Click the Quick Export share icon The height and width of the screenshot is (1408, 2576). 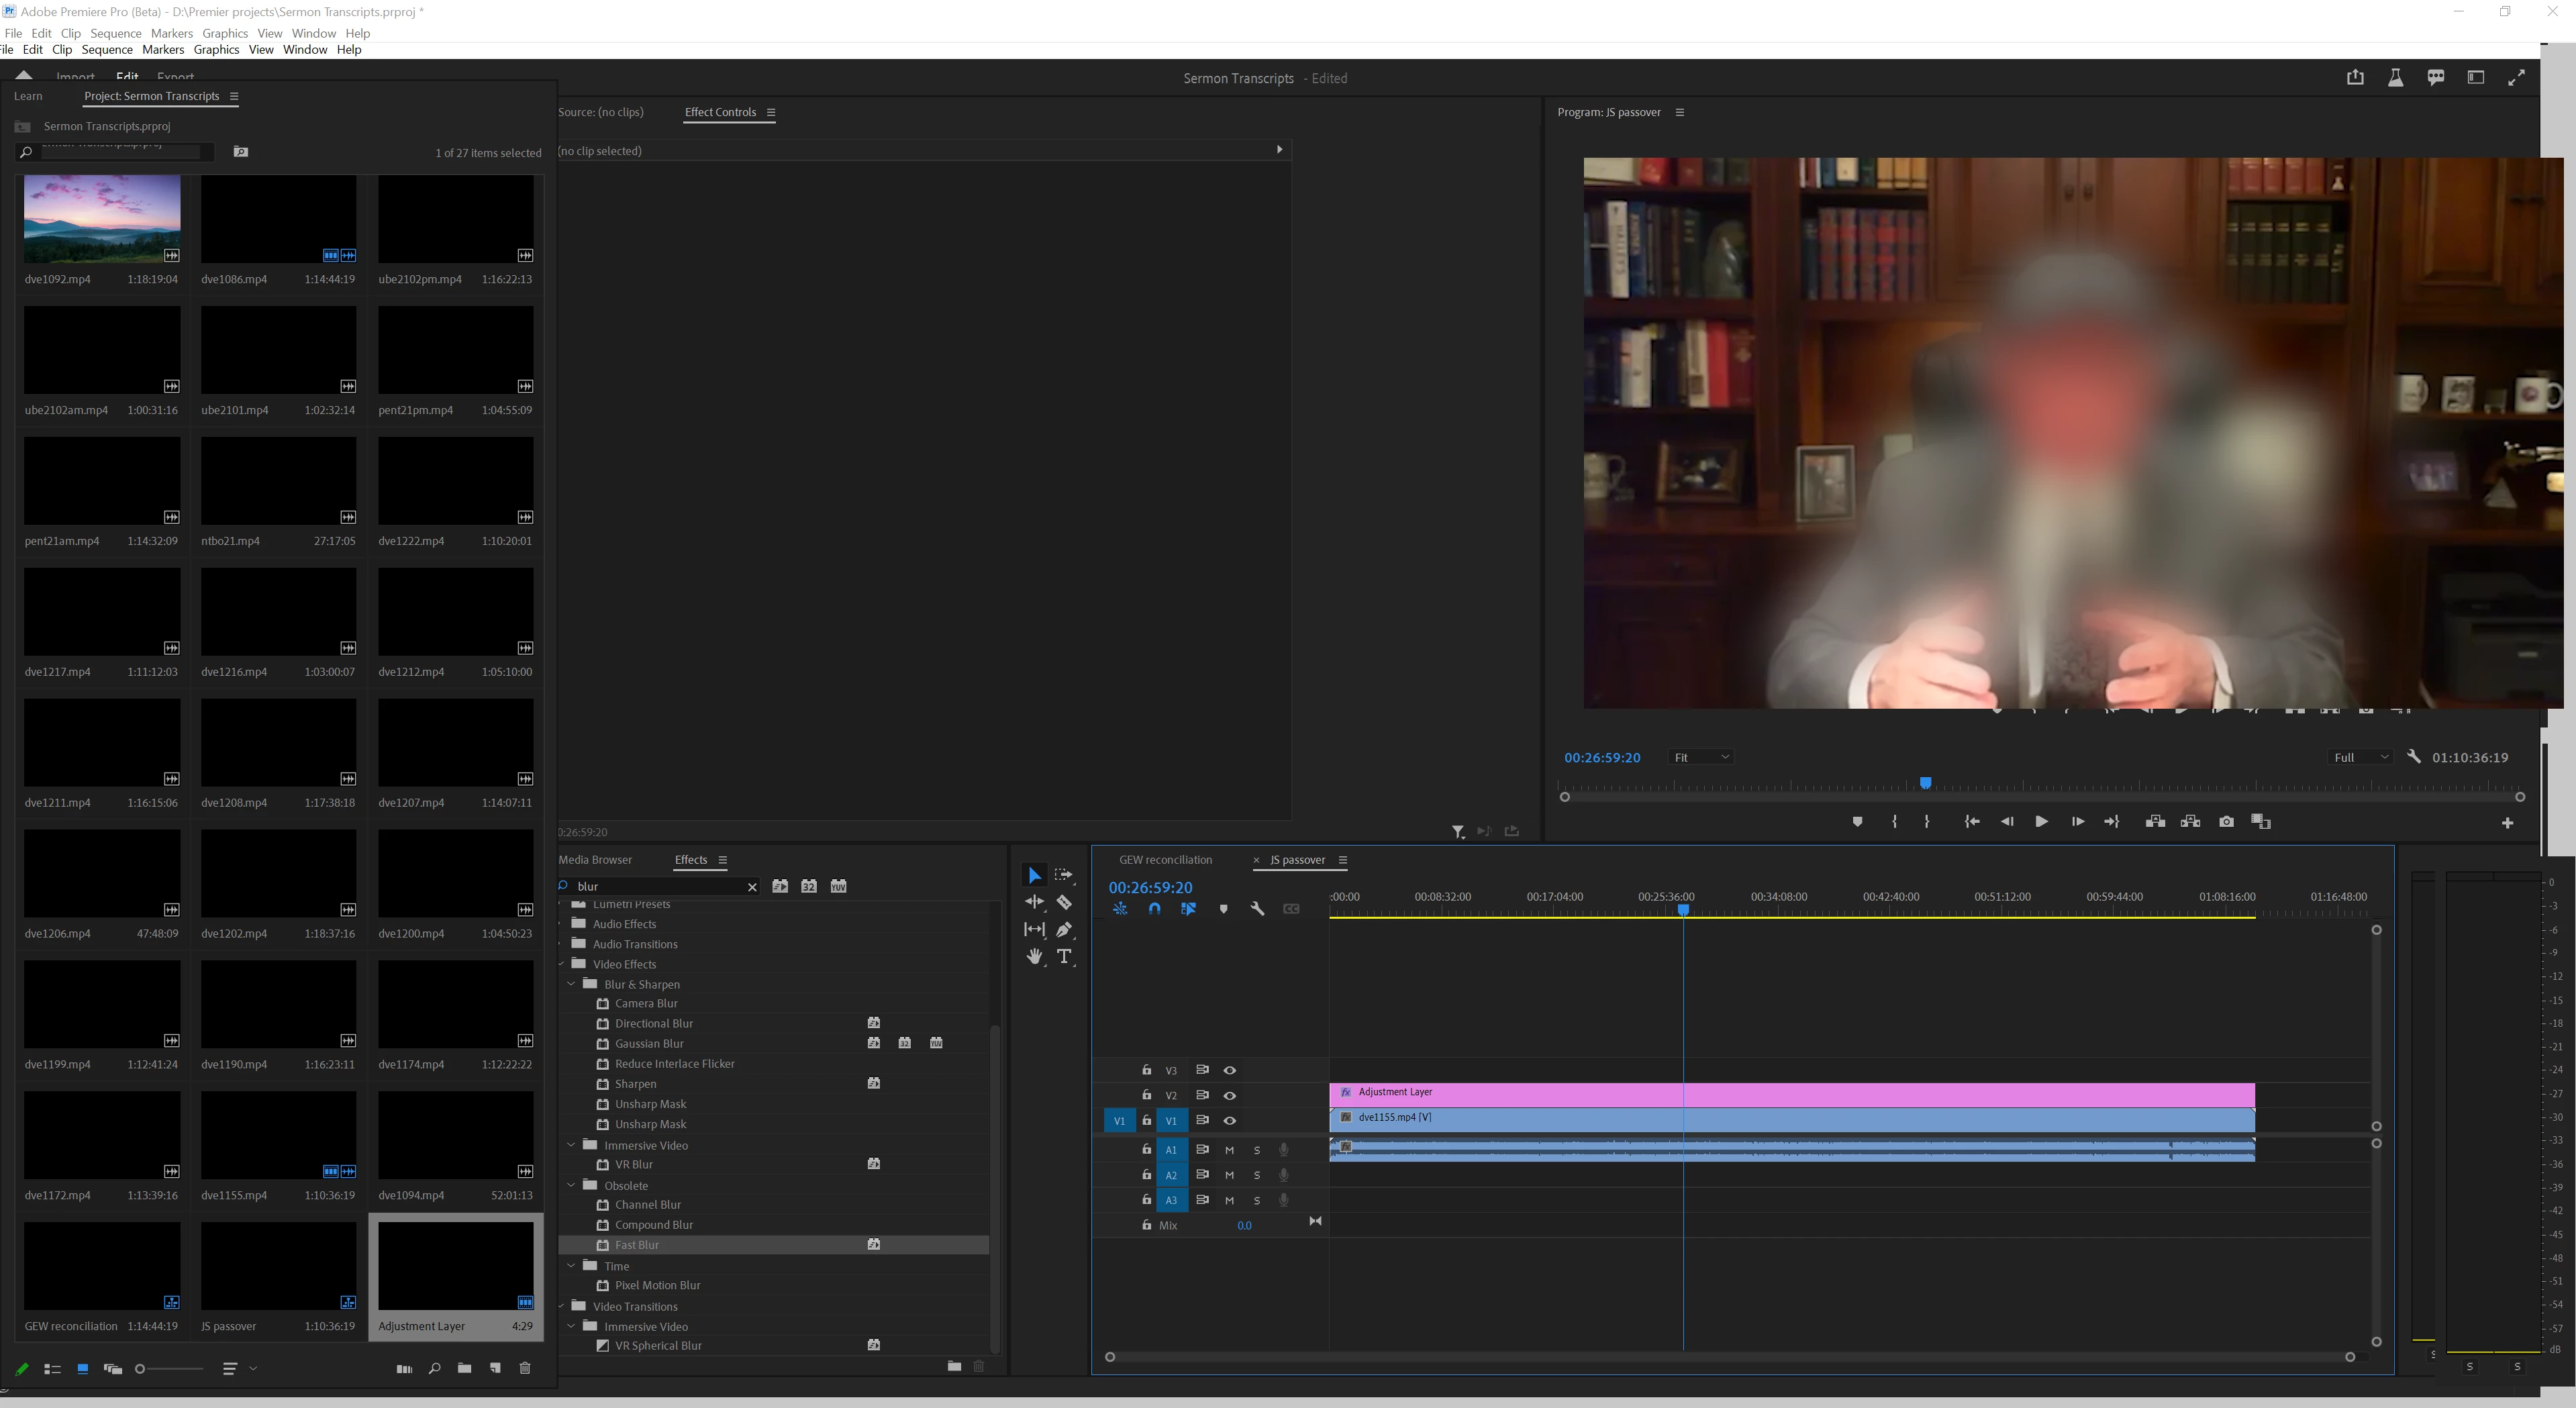coord(2355,78)
